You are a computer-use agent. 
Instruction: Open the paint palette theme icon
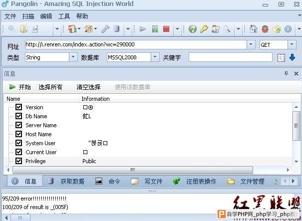pos(89,29)
